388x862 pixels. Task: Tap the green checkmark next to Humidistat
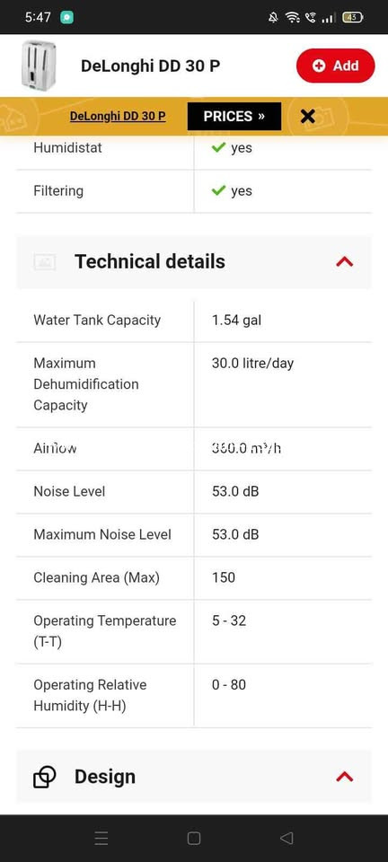219,147
